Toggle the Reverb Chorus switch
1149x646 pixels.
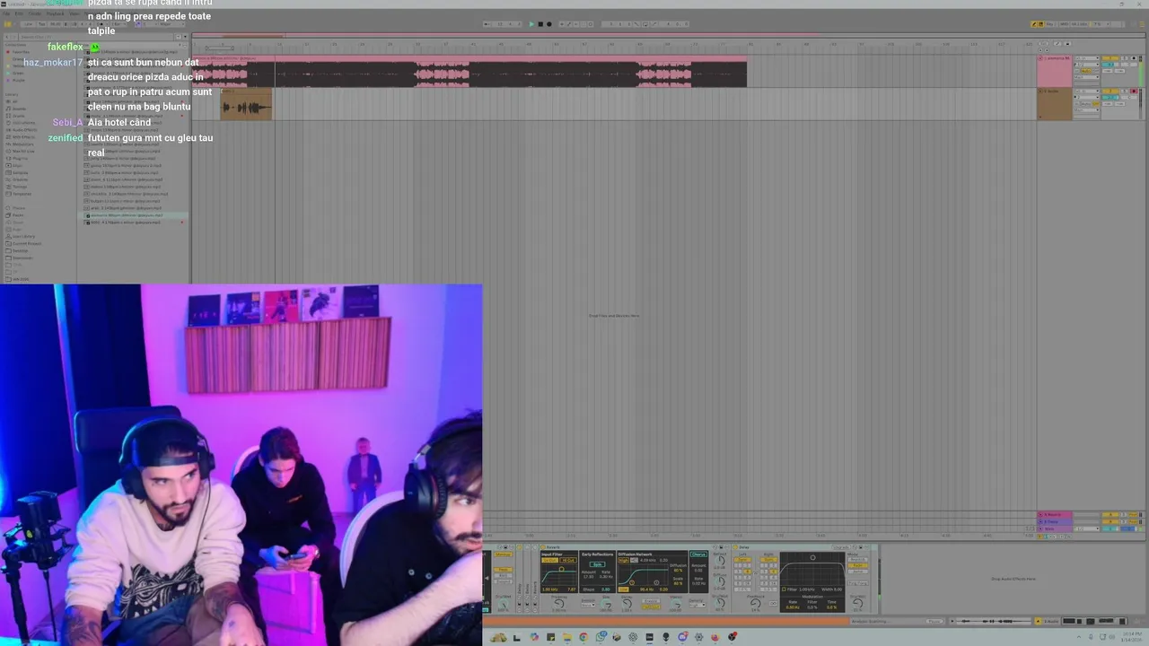(x=698, y=554)
